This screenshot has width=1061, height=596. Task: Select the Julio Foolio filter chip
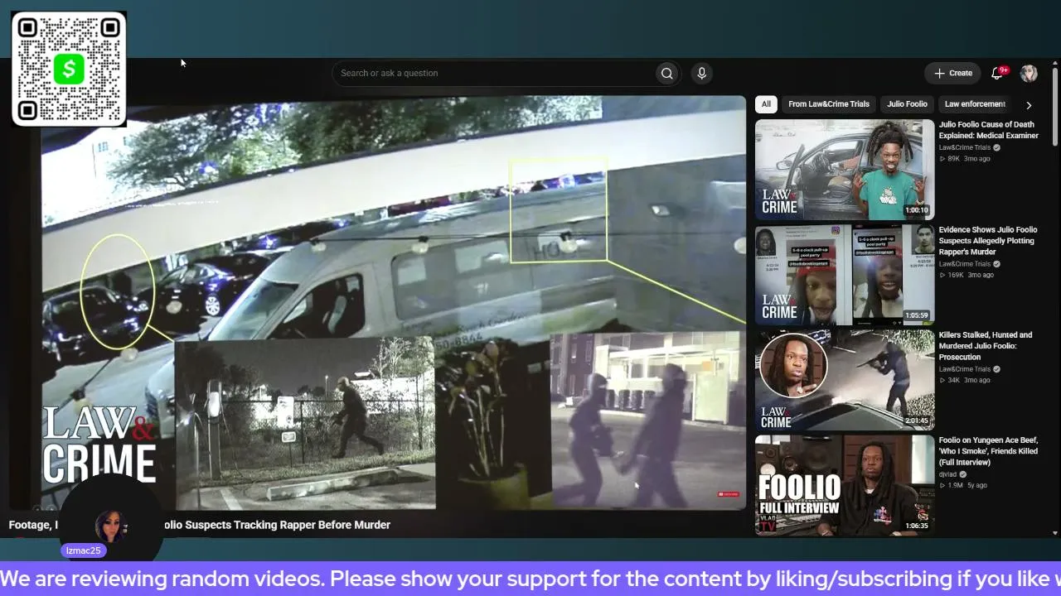907,104
